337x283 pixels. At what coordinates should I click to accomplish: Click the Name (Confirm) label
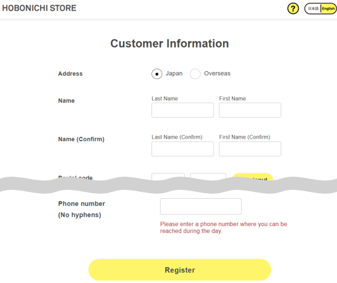81,139
